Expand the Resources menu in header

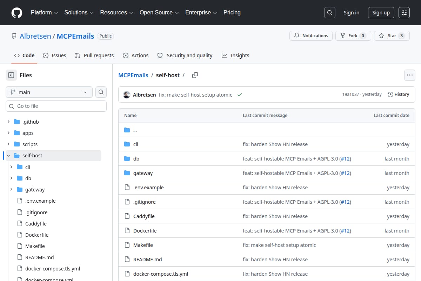[x=116, y=13]
